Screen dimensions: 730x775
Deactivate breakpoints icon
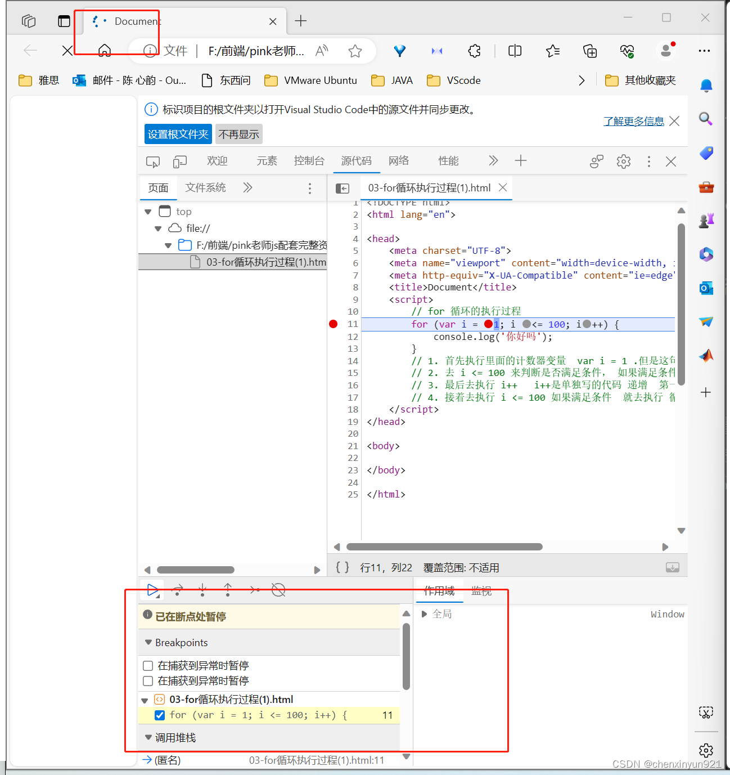click(x=278, y=590)
